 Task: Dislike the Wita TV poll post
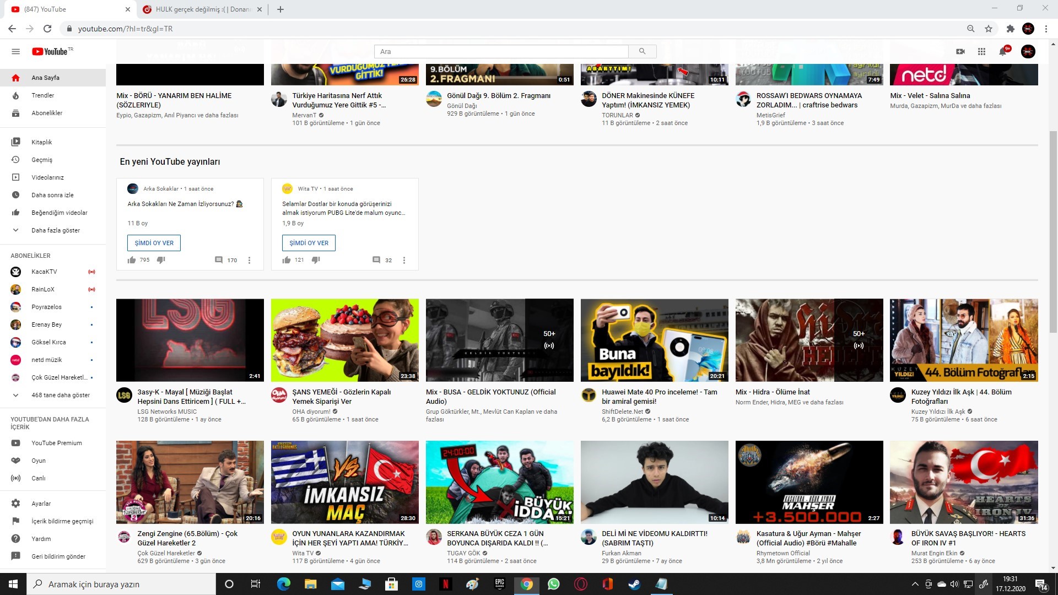point(316,259)
